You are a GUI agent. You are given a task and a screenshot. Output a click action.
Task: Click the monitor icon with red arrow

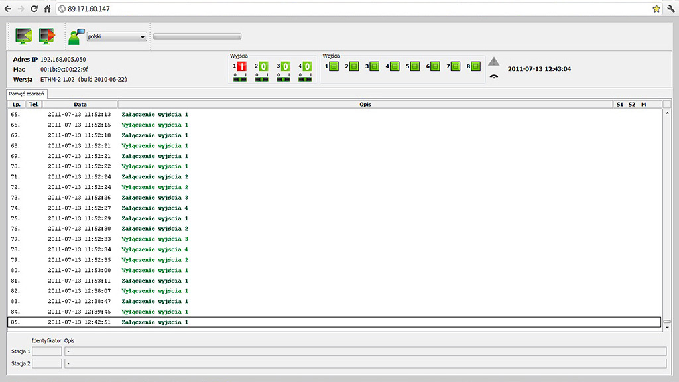47,35
